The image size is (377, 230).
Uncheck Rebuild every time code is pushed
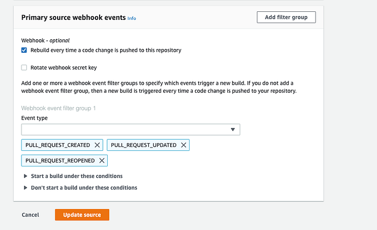pyautogui.click(x=24, y=50)
